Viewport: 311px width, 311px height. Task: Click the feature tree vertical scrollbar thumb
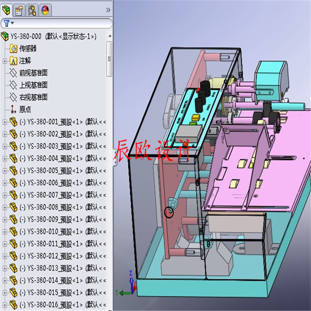[110, 59]
